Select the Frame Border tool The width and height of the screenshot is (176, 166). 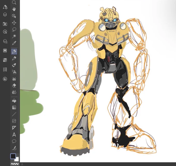(14, 121)
